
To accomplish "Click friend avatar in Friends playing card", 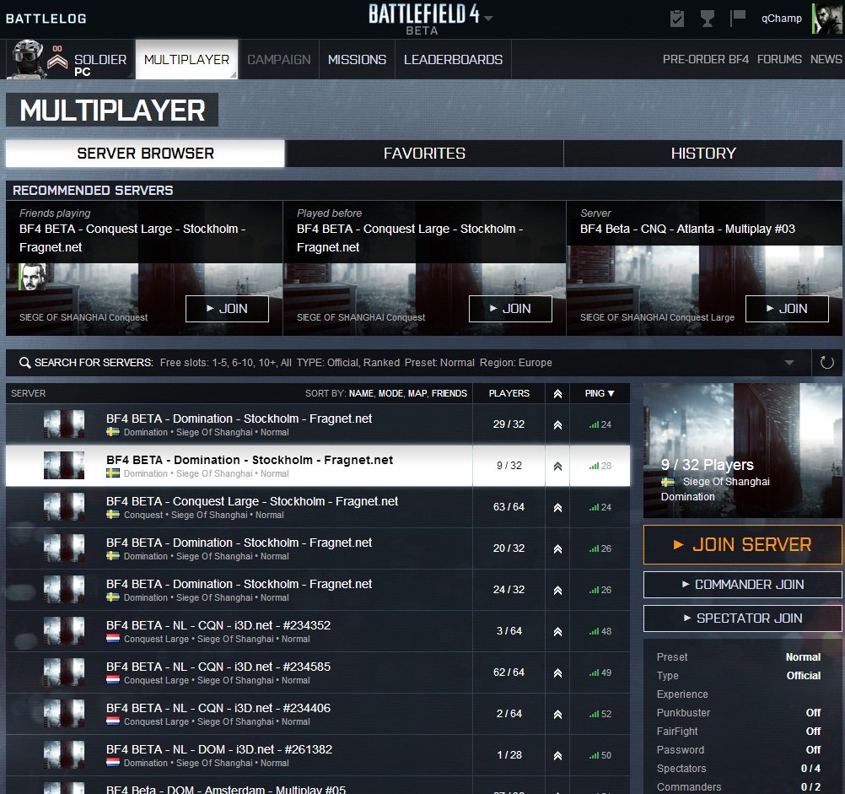I will point(32,277).
